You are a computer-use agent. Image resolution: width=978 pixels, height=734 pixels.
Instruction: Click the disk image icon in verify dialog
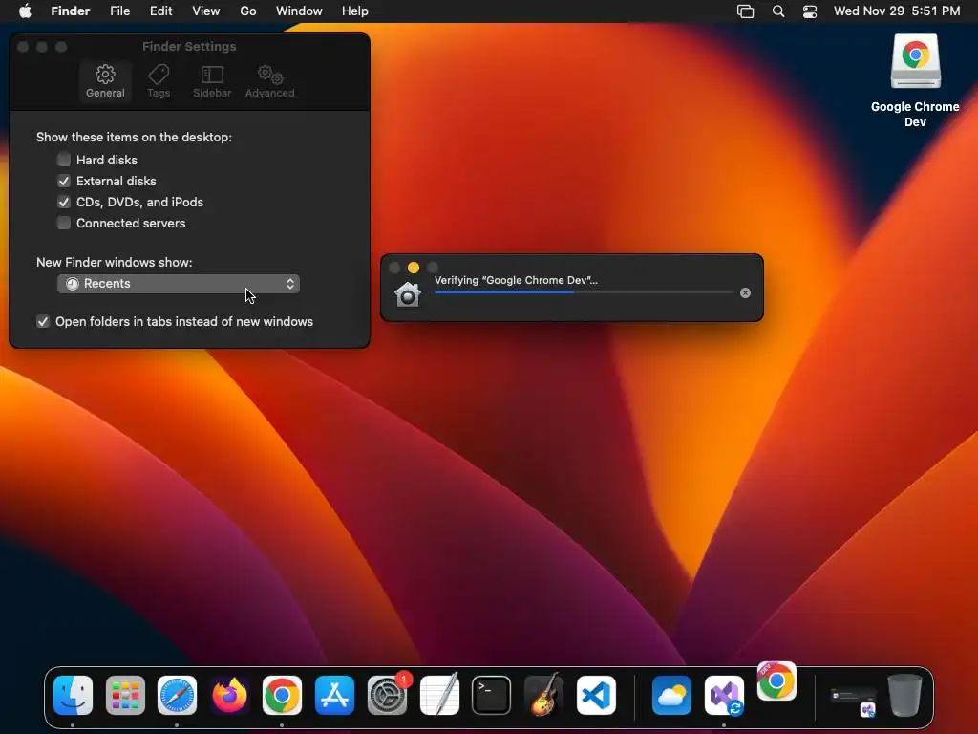tap(408, 294)
